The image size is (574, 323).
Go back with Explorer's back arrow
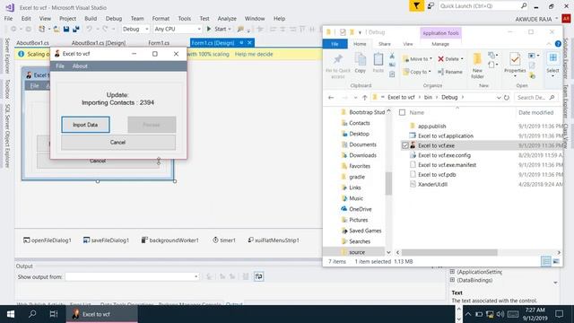pos(331,98)
